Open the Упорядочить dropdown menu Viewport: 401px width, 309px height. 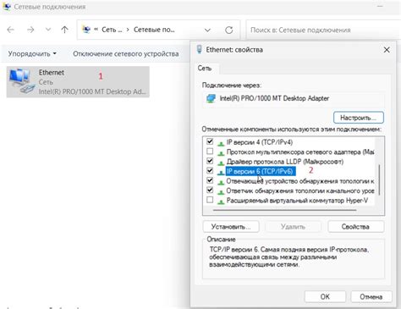(x=32, y=53)
